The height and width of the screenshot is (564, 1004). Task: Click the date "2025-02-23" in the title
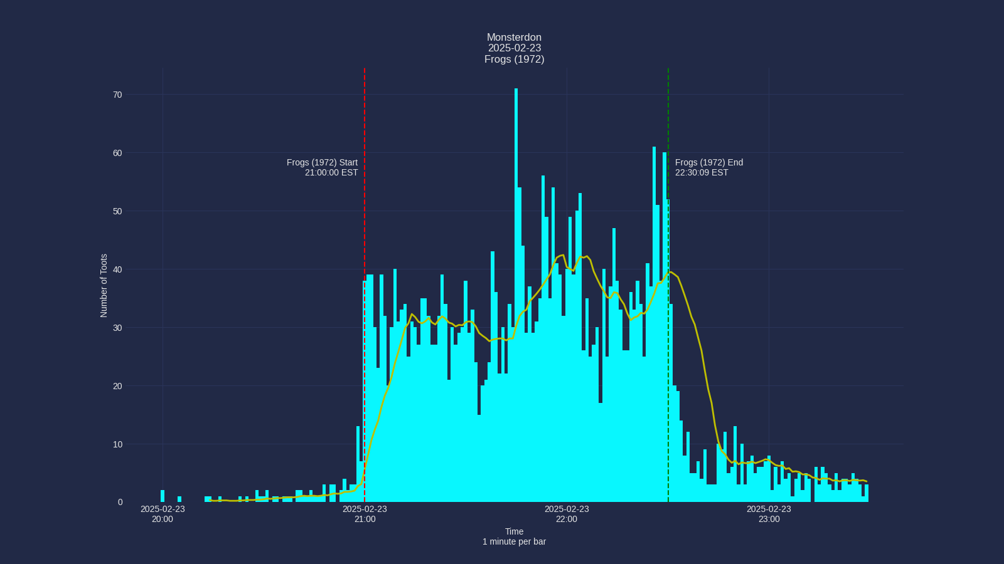pyautogui.click(x=514, y=48)
